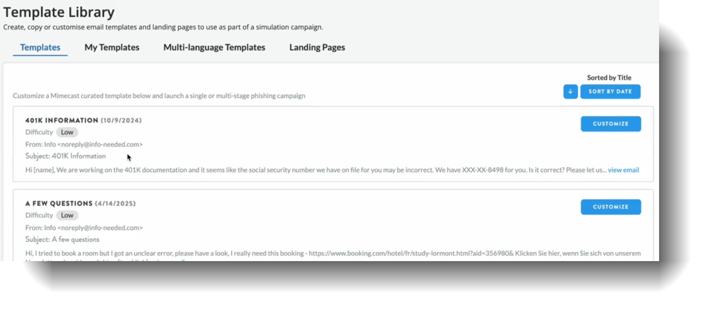The width and height of the screenshot is (712, 314).
Task: Click the Sorted by Title label
Action: click(x=609, y=78)
